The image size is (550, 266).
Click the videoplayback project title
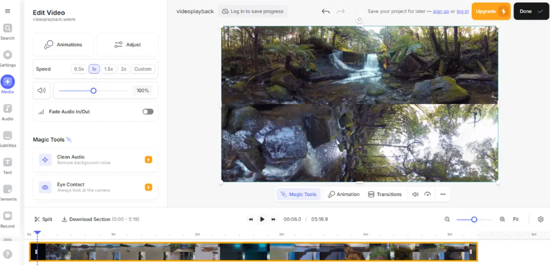(195, 11)
